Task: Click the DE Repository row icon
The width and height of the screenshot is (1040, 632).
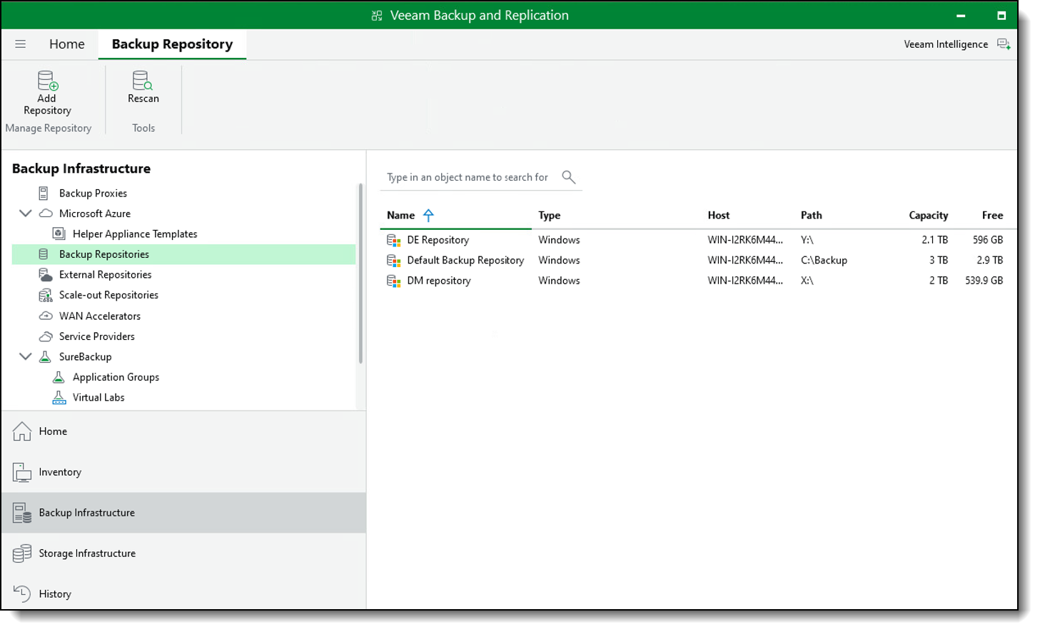Action: tap(394, 240)
